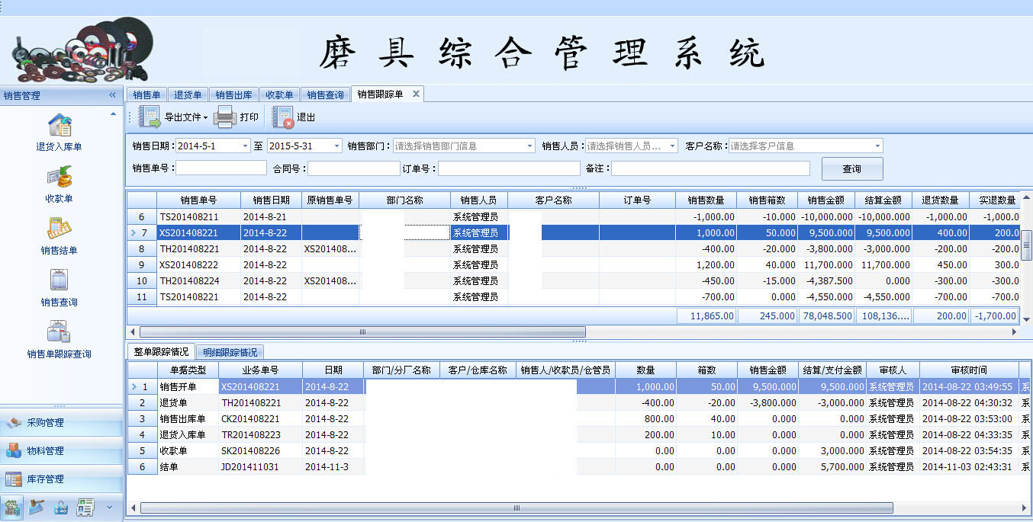Select the XS201408222 row in the upper grid
1033x522 pixels.
(x=574, y=264)
